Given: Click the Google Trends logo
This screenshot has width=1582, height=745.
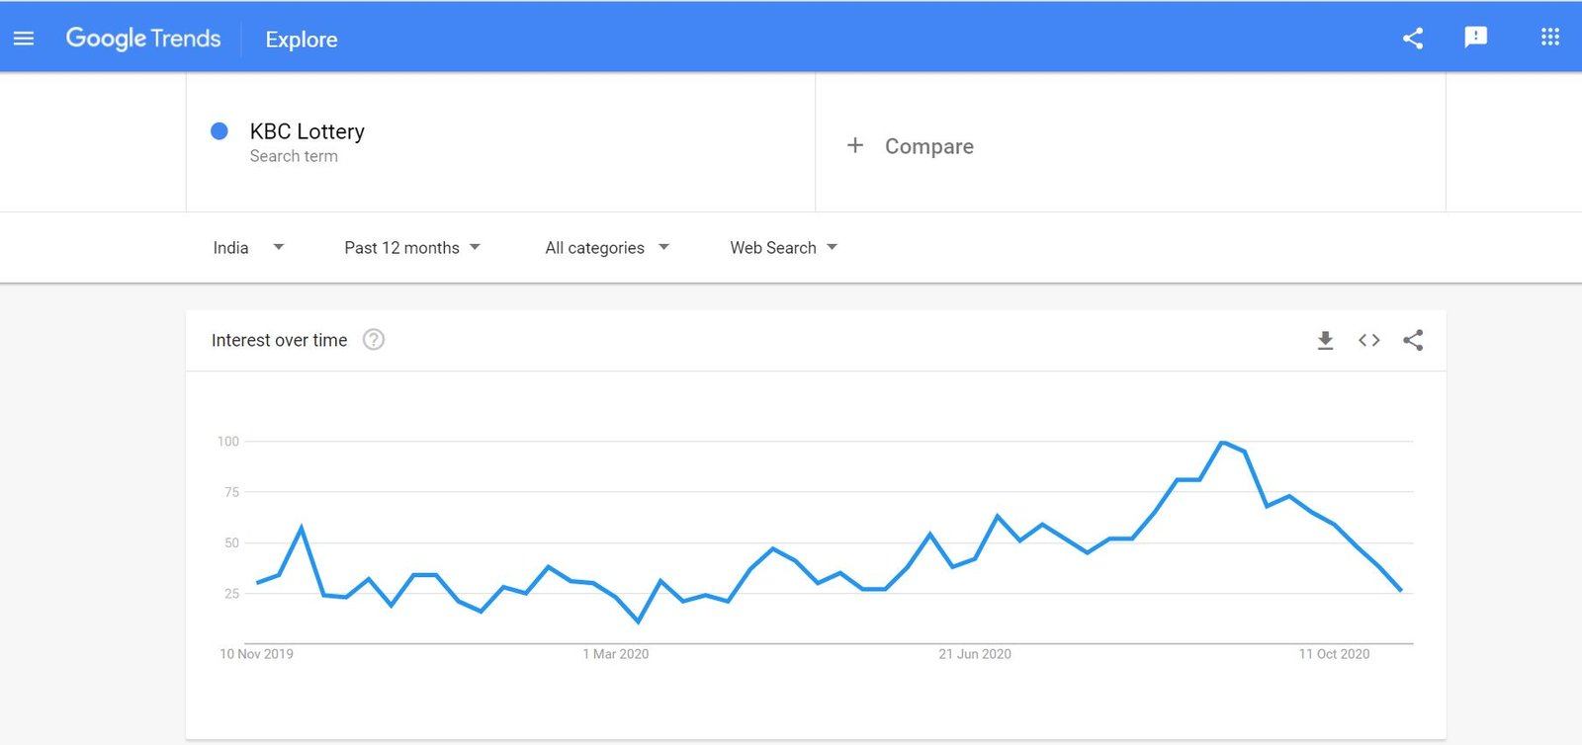Looking at the screenshot, I should tap(143, 39).
